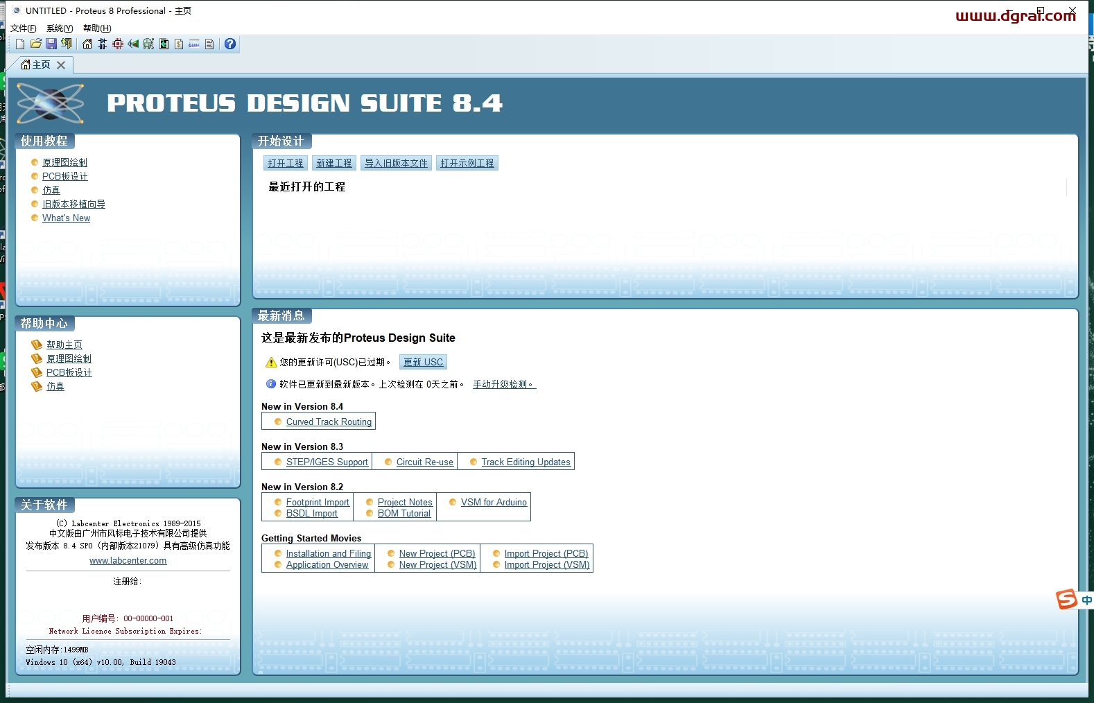The width and height of the screenshot is (1094, 703).
Task: Click the New Project toolbar icon
Action: [20, 44]
